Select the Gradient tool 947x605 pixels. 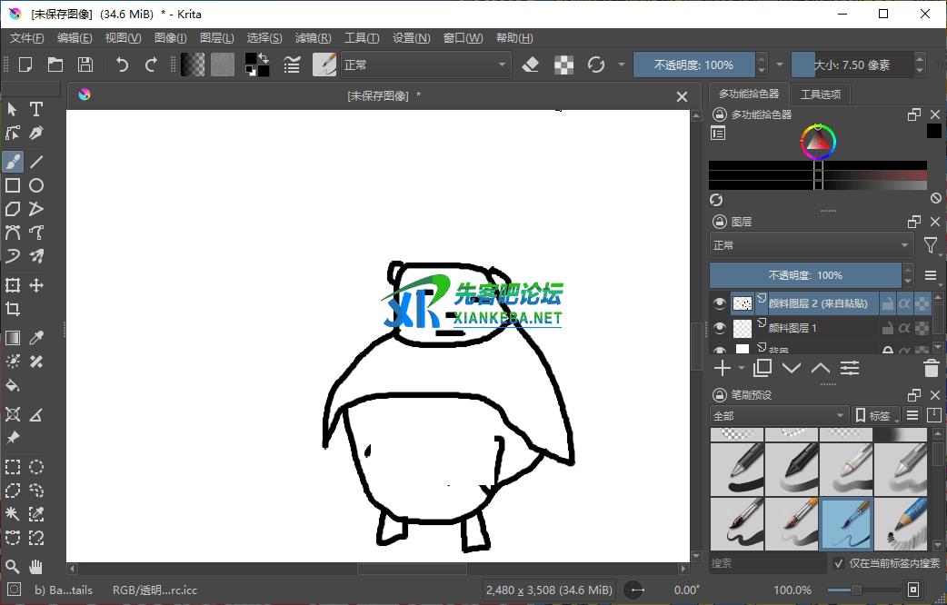click(13, 337)
